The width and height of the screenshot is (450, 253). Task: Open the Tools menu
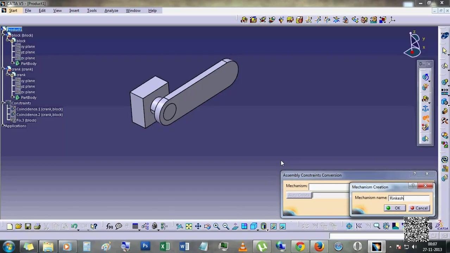92,11
